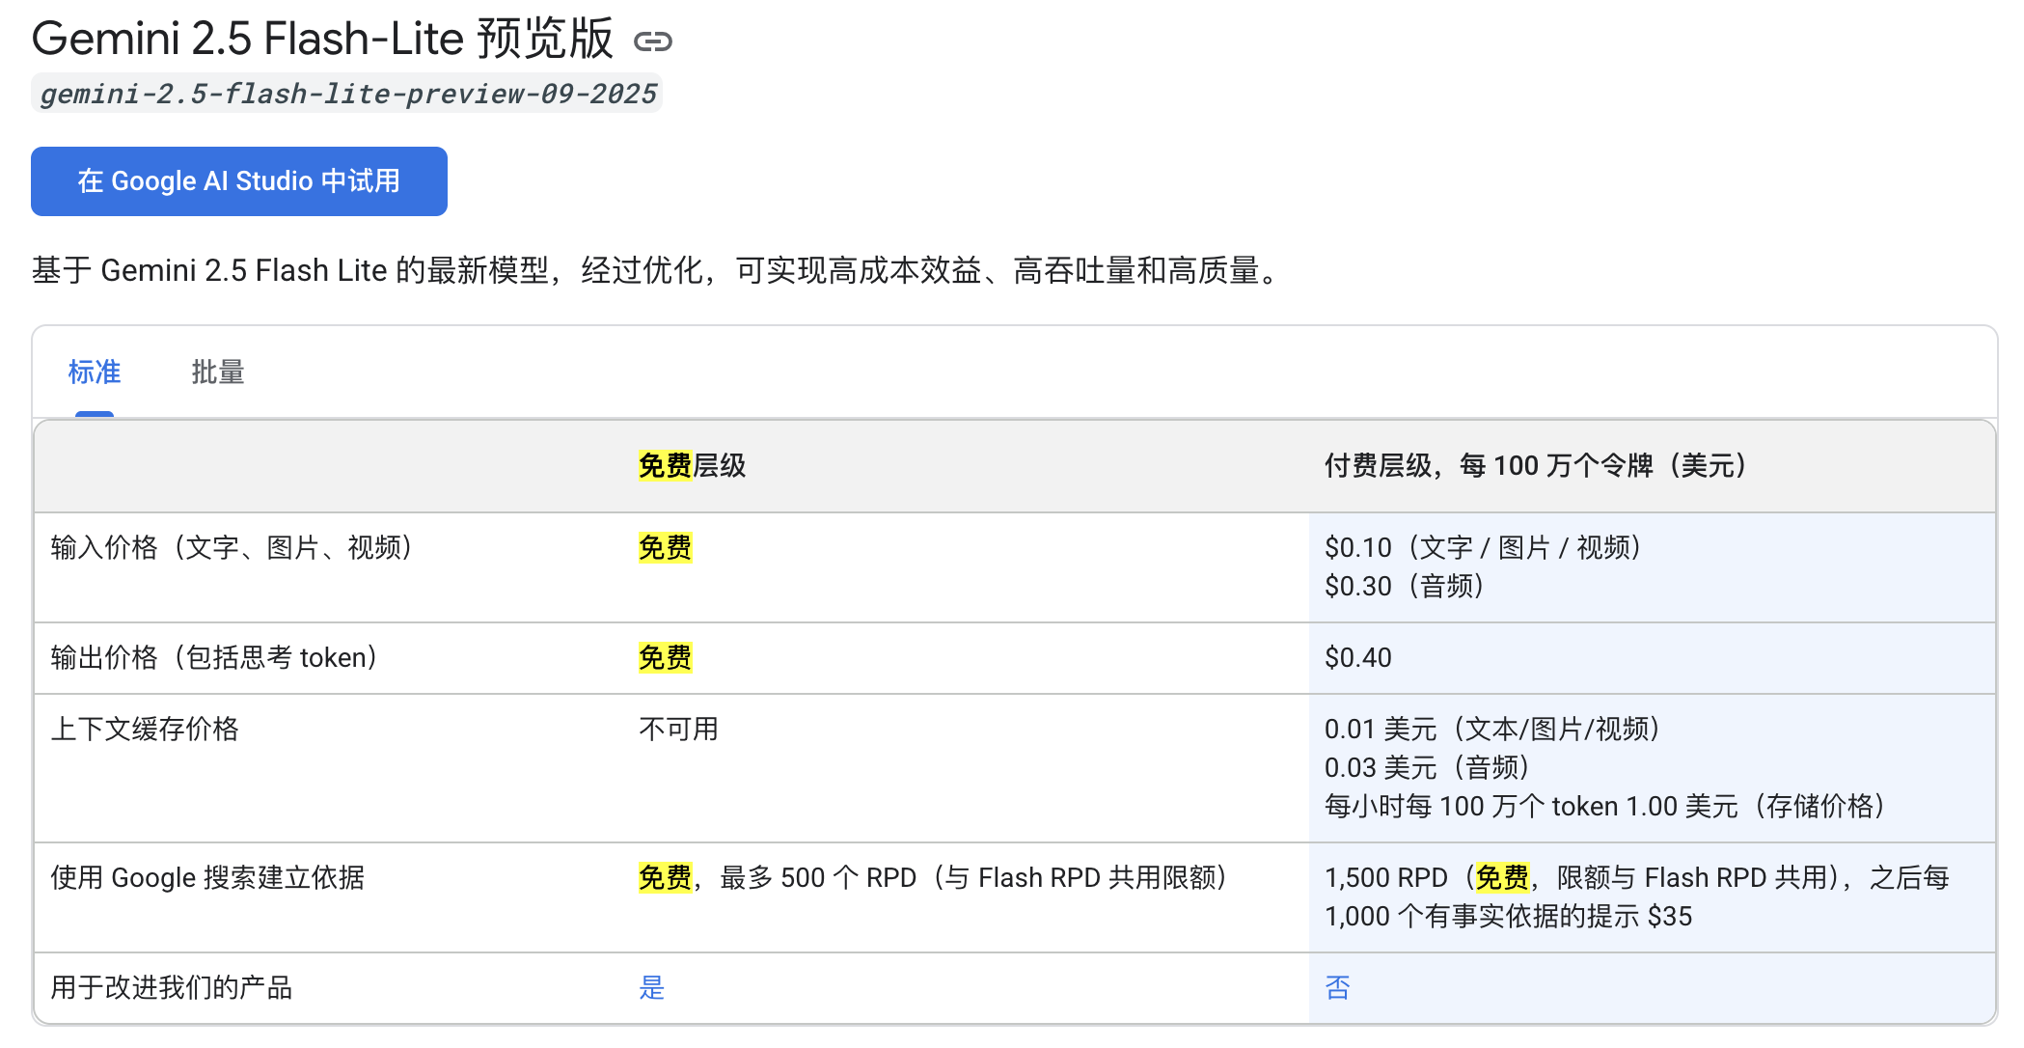Click the 0.01 美元（文本/图片/视频） cache price
Viewport: 2024px width, 1048px height.
click(x=1493, y=730)
